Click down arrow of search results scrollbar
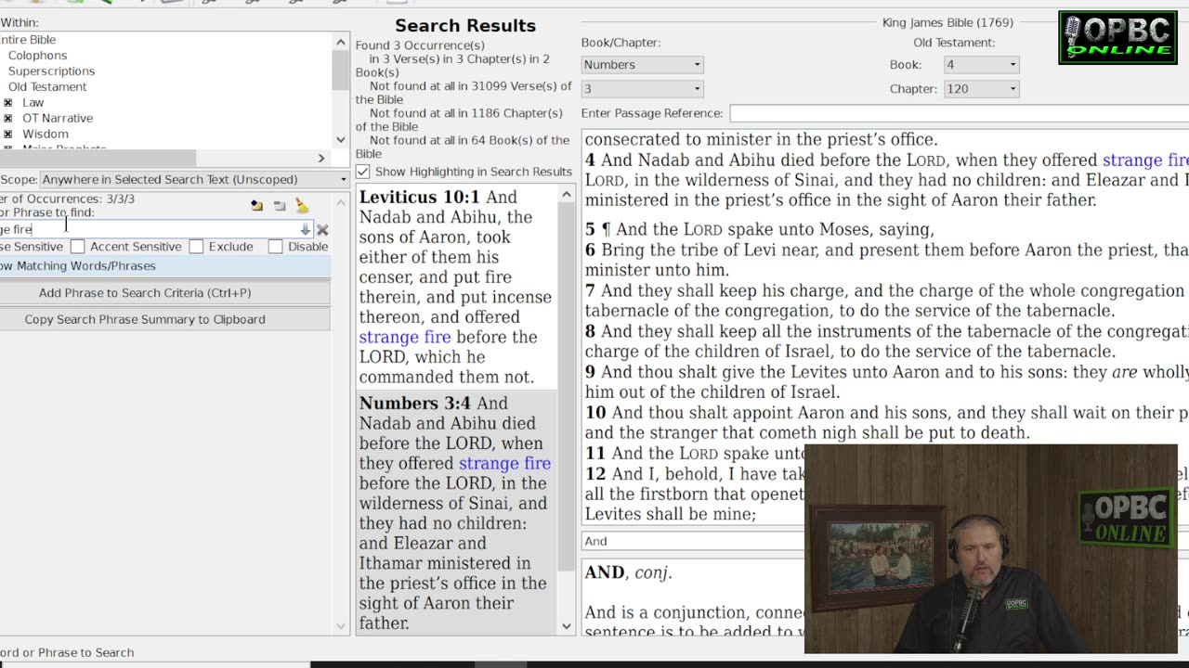Viewport: 1189px width, 668px height. (x=567, y=626)
